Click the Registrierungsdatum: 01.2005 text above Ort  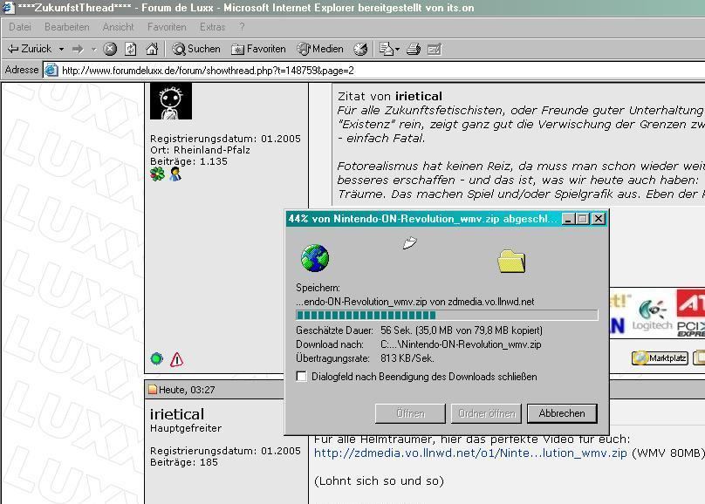tap(225, 139)
